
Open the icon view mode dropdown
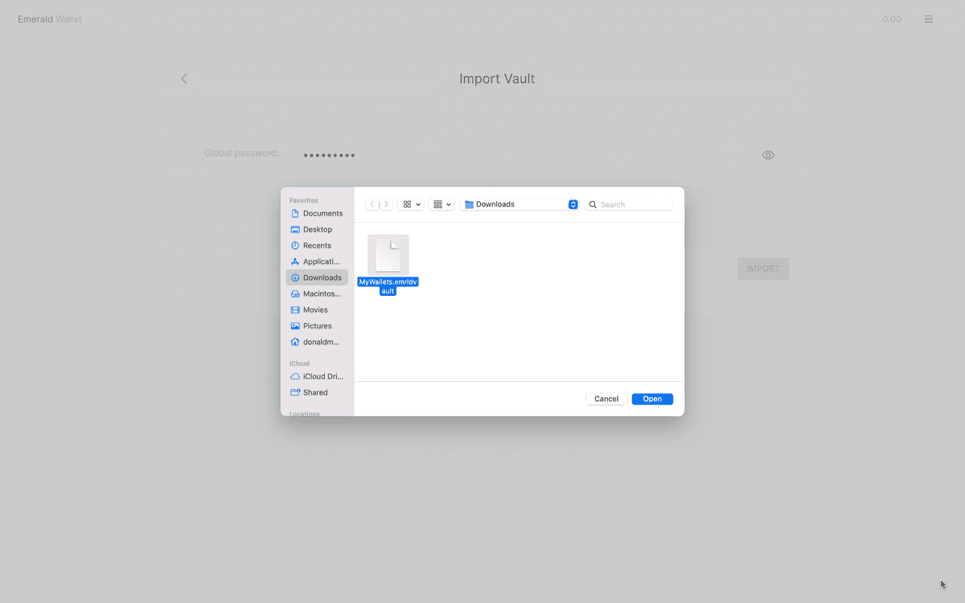point(411,205)
